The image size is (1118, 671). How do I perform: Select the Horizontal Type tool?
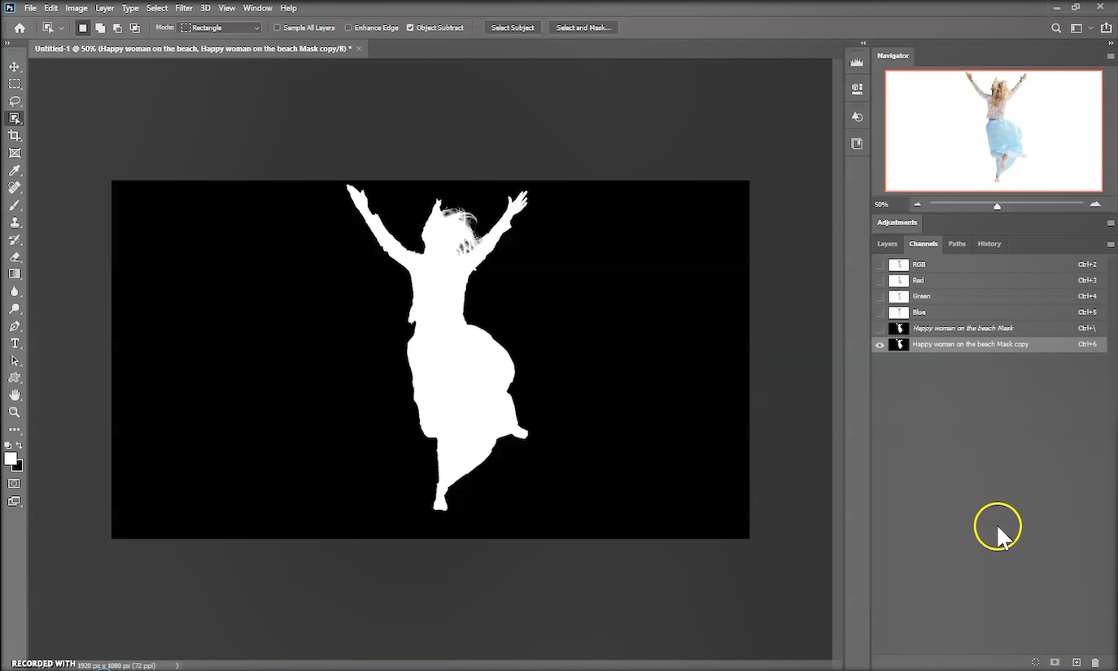pos(15,343)
